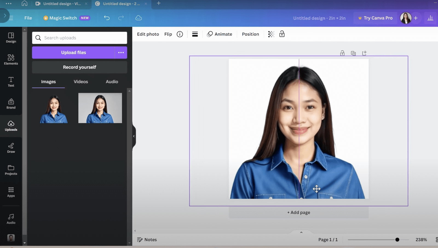This screenshot has width=438, height=248.
Task: Click the Edit photo button
Action: [148, 34]
